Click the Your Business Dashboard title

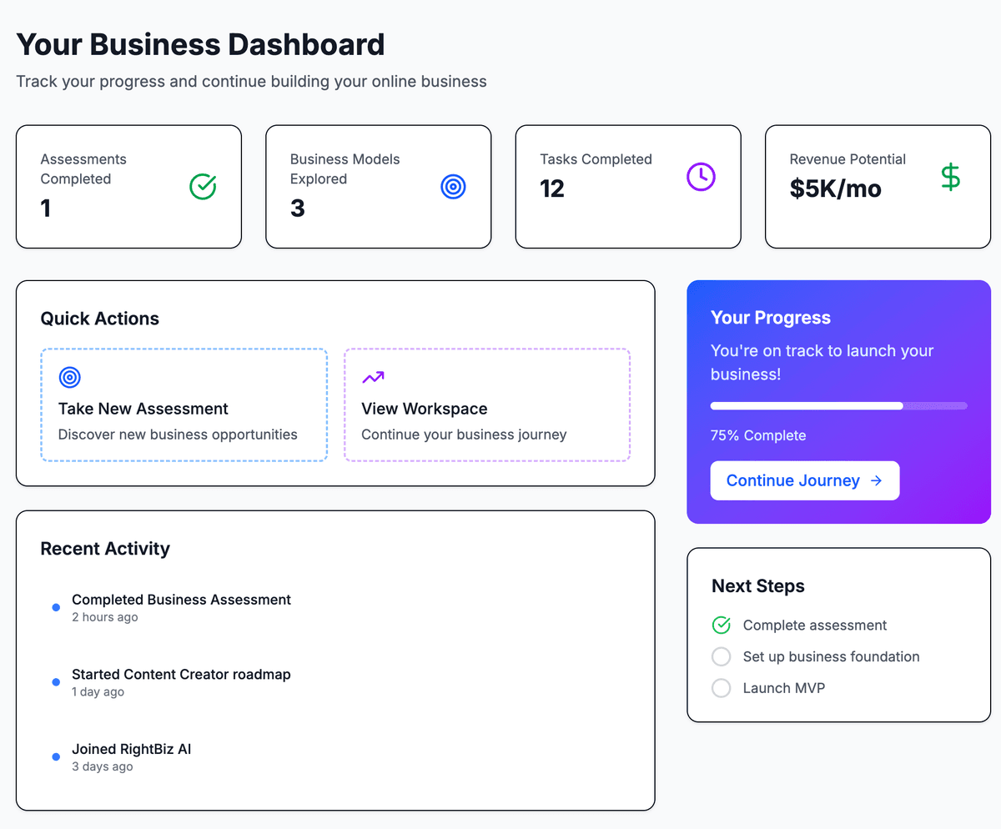pyautogui.click(x=200, y=44)
